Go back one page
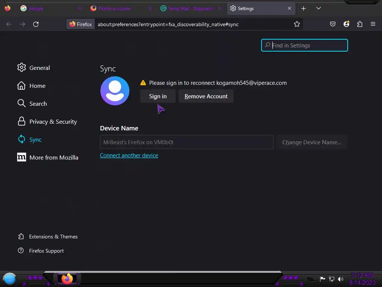Screen dimensions: 382x287 [x=9, y=24]
